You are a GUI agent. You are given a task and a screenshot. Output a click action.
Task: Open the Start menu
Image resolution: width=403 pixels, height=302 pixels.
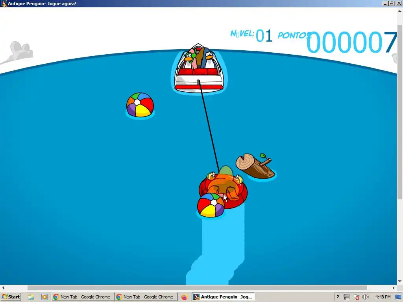click(11, 297)
